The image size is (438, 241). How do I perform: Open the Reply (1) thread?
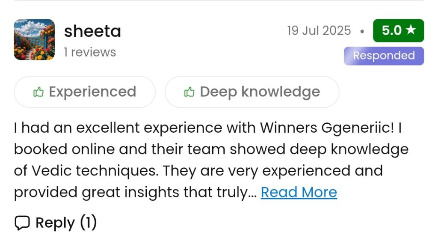[55, 223]
